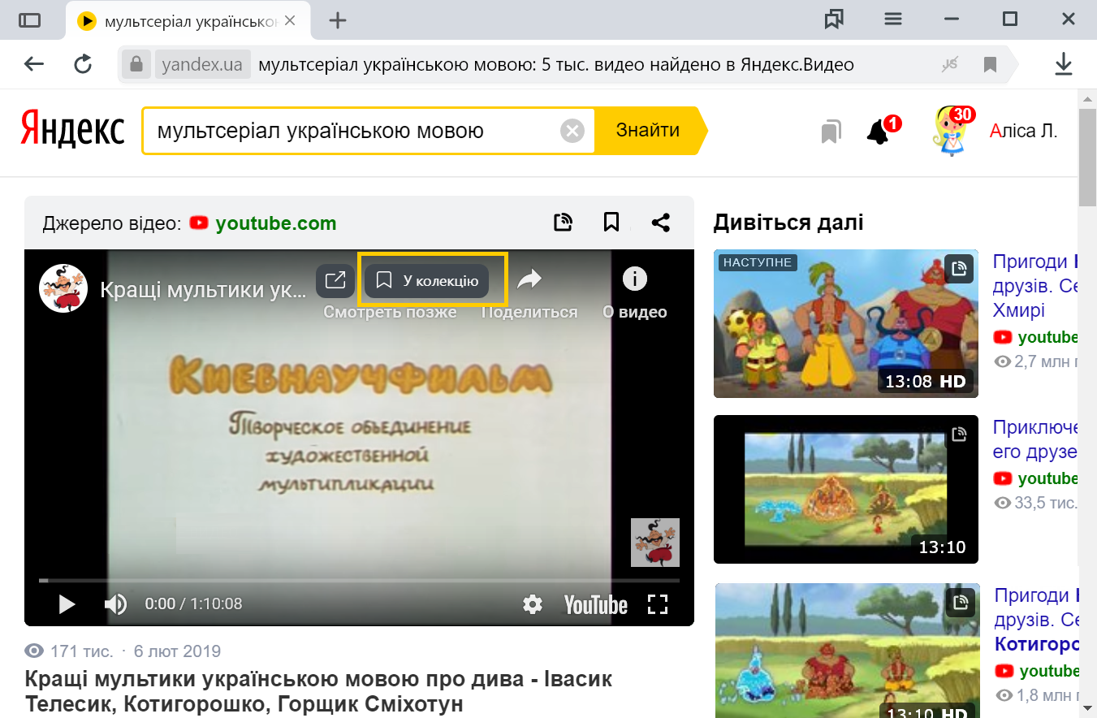Open the YouTube logo in player
Image resolution: width=1097 pixels, height=718 pixels.
(x=596, y=604)
